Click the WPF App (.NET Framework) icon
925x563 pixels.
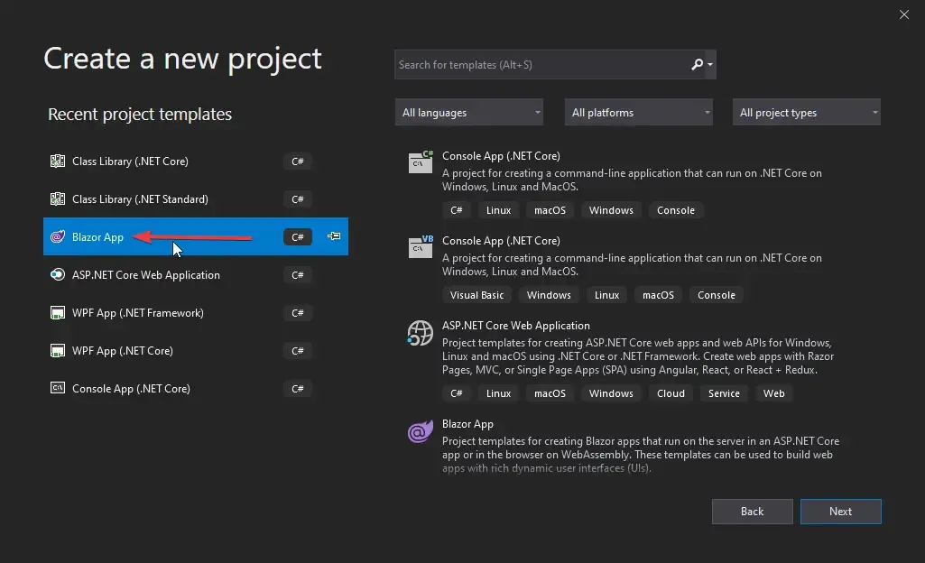(x=55, y=312)
